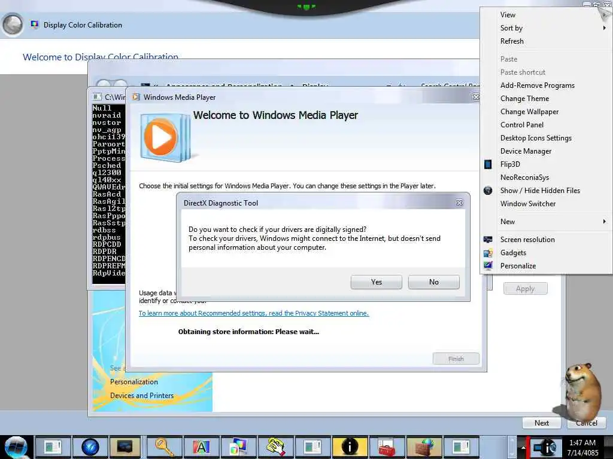The height and width of the screenshot is (459, 613).
Task: Click the 'RDPCDD' line in command prompt
Action: click(x=107, y=244)
